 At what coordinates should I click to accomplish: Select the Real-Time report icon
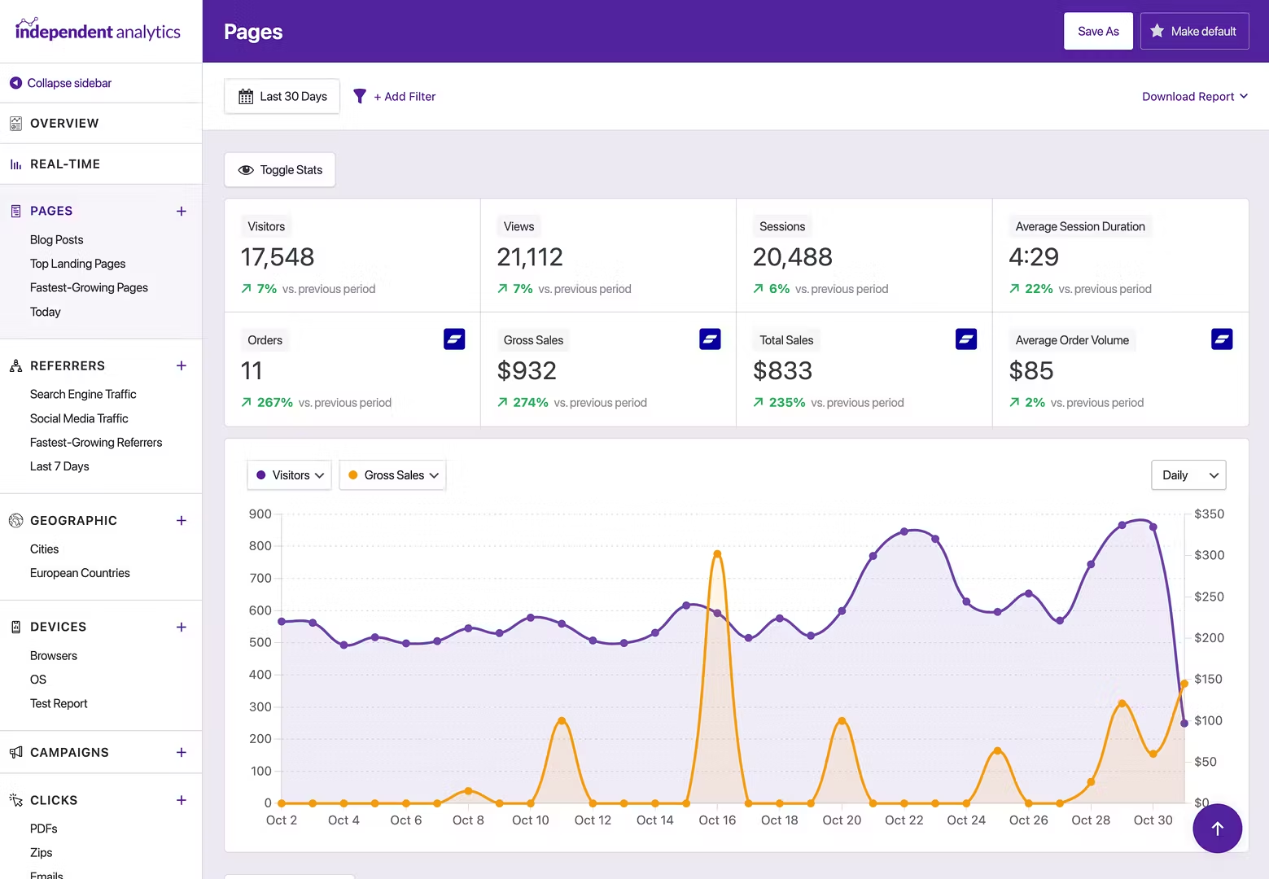16,164
